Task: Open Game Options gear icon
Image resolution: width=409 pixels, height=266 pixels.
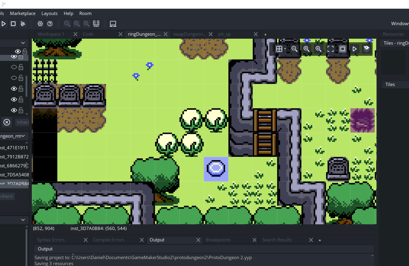Action: (x=40, y=24)
